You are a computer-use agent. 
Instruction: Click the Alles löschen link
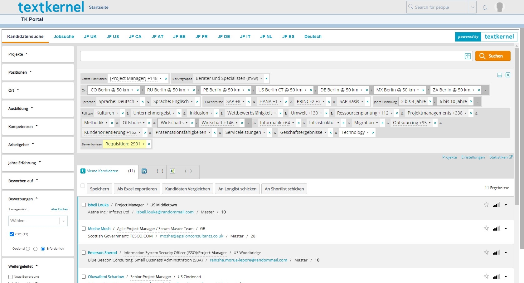(x=59, y=209)
